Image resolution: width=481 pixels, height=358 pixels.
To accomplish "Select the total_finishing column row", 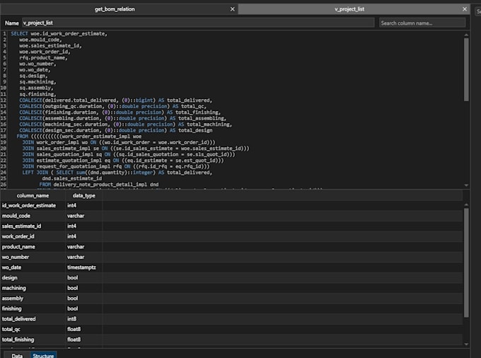I will tap(231, 340).
